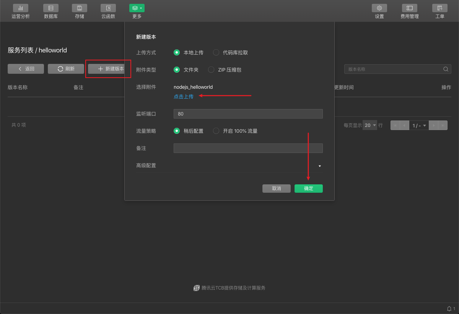Expand the 高级配置 section
The image size is (459, 314).
point(319,166)
